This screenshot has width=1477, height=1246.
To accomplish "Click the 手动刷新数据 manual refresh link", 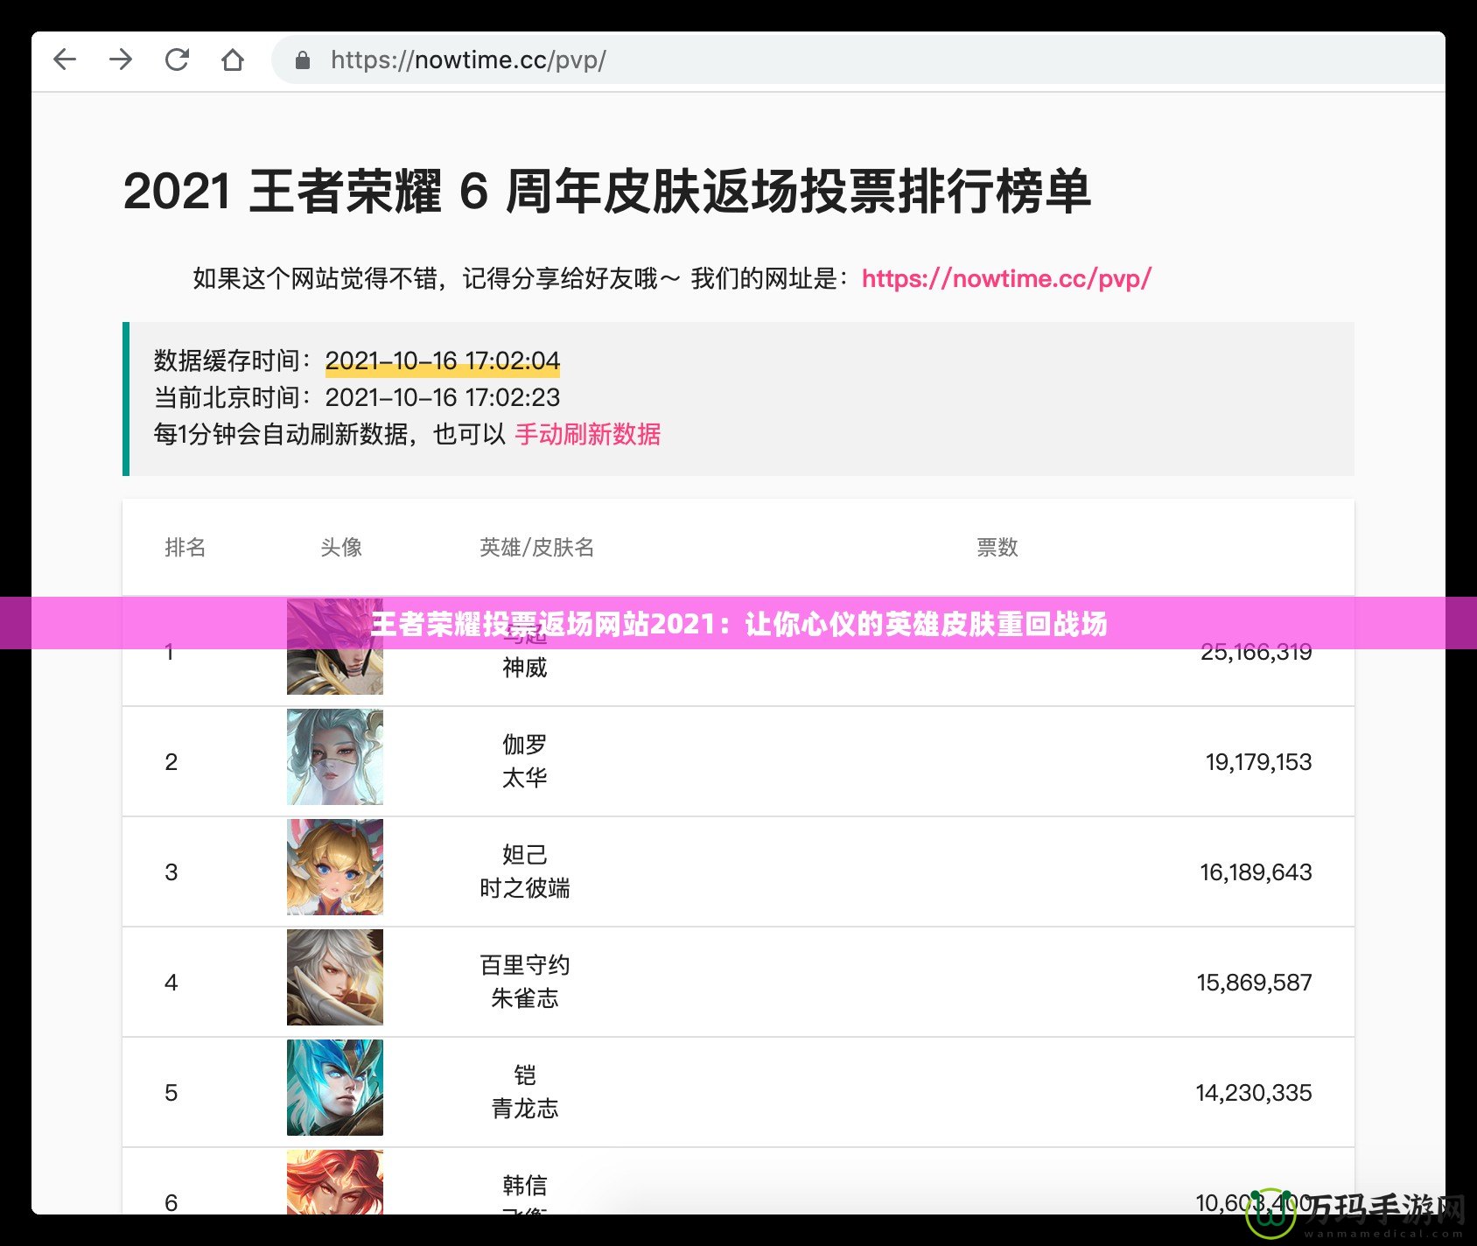I will coord(588,434).
